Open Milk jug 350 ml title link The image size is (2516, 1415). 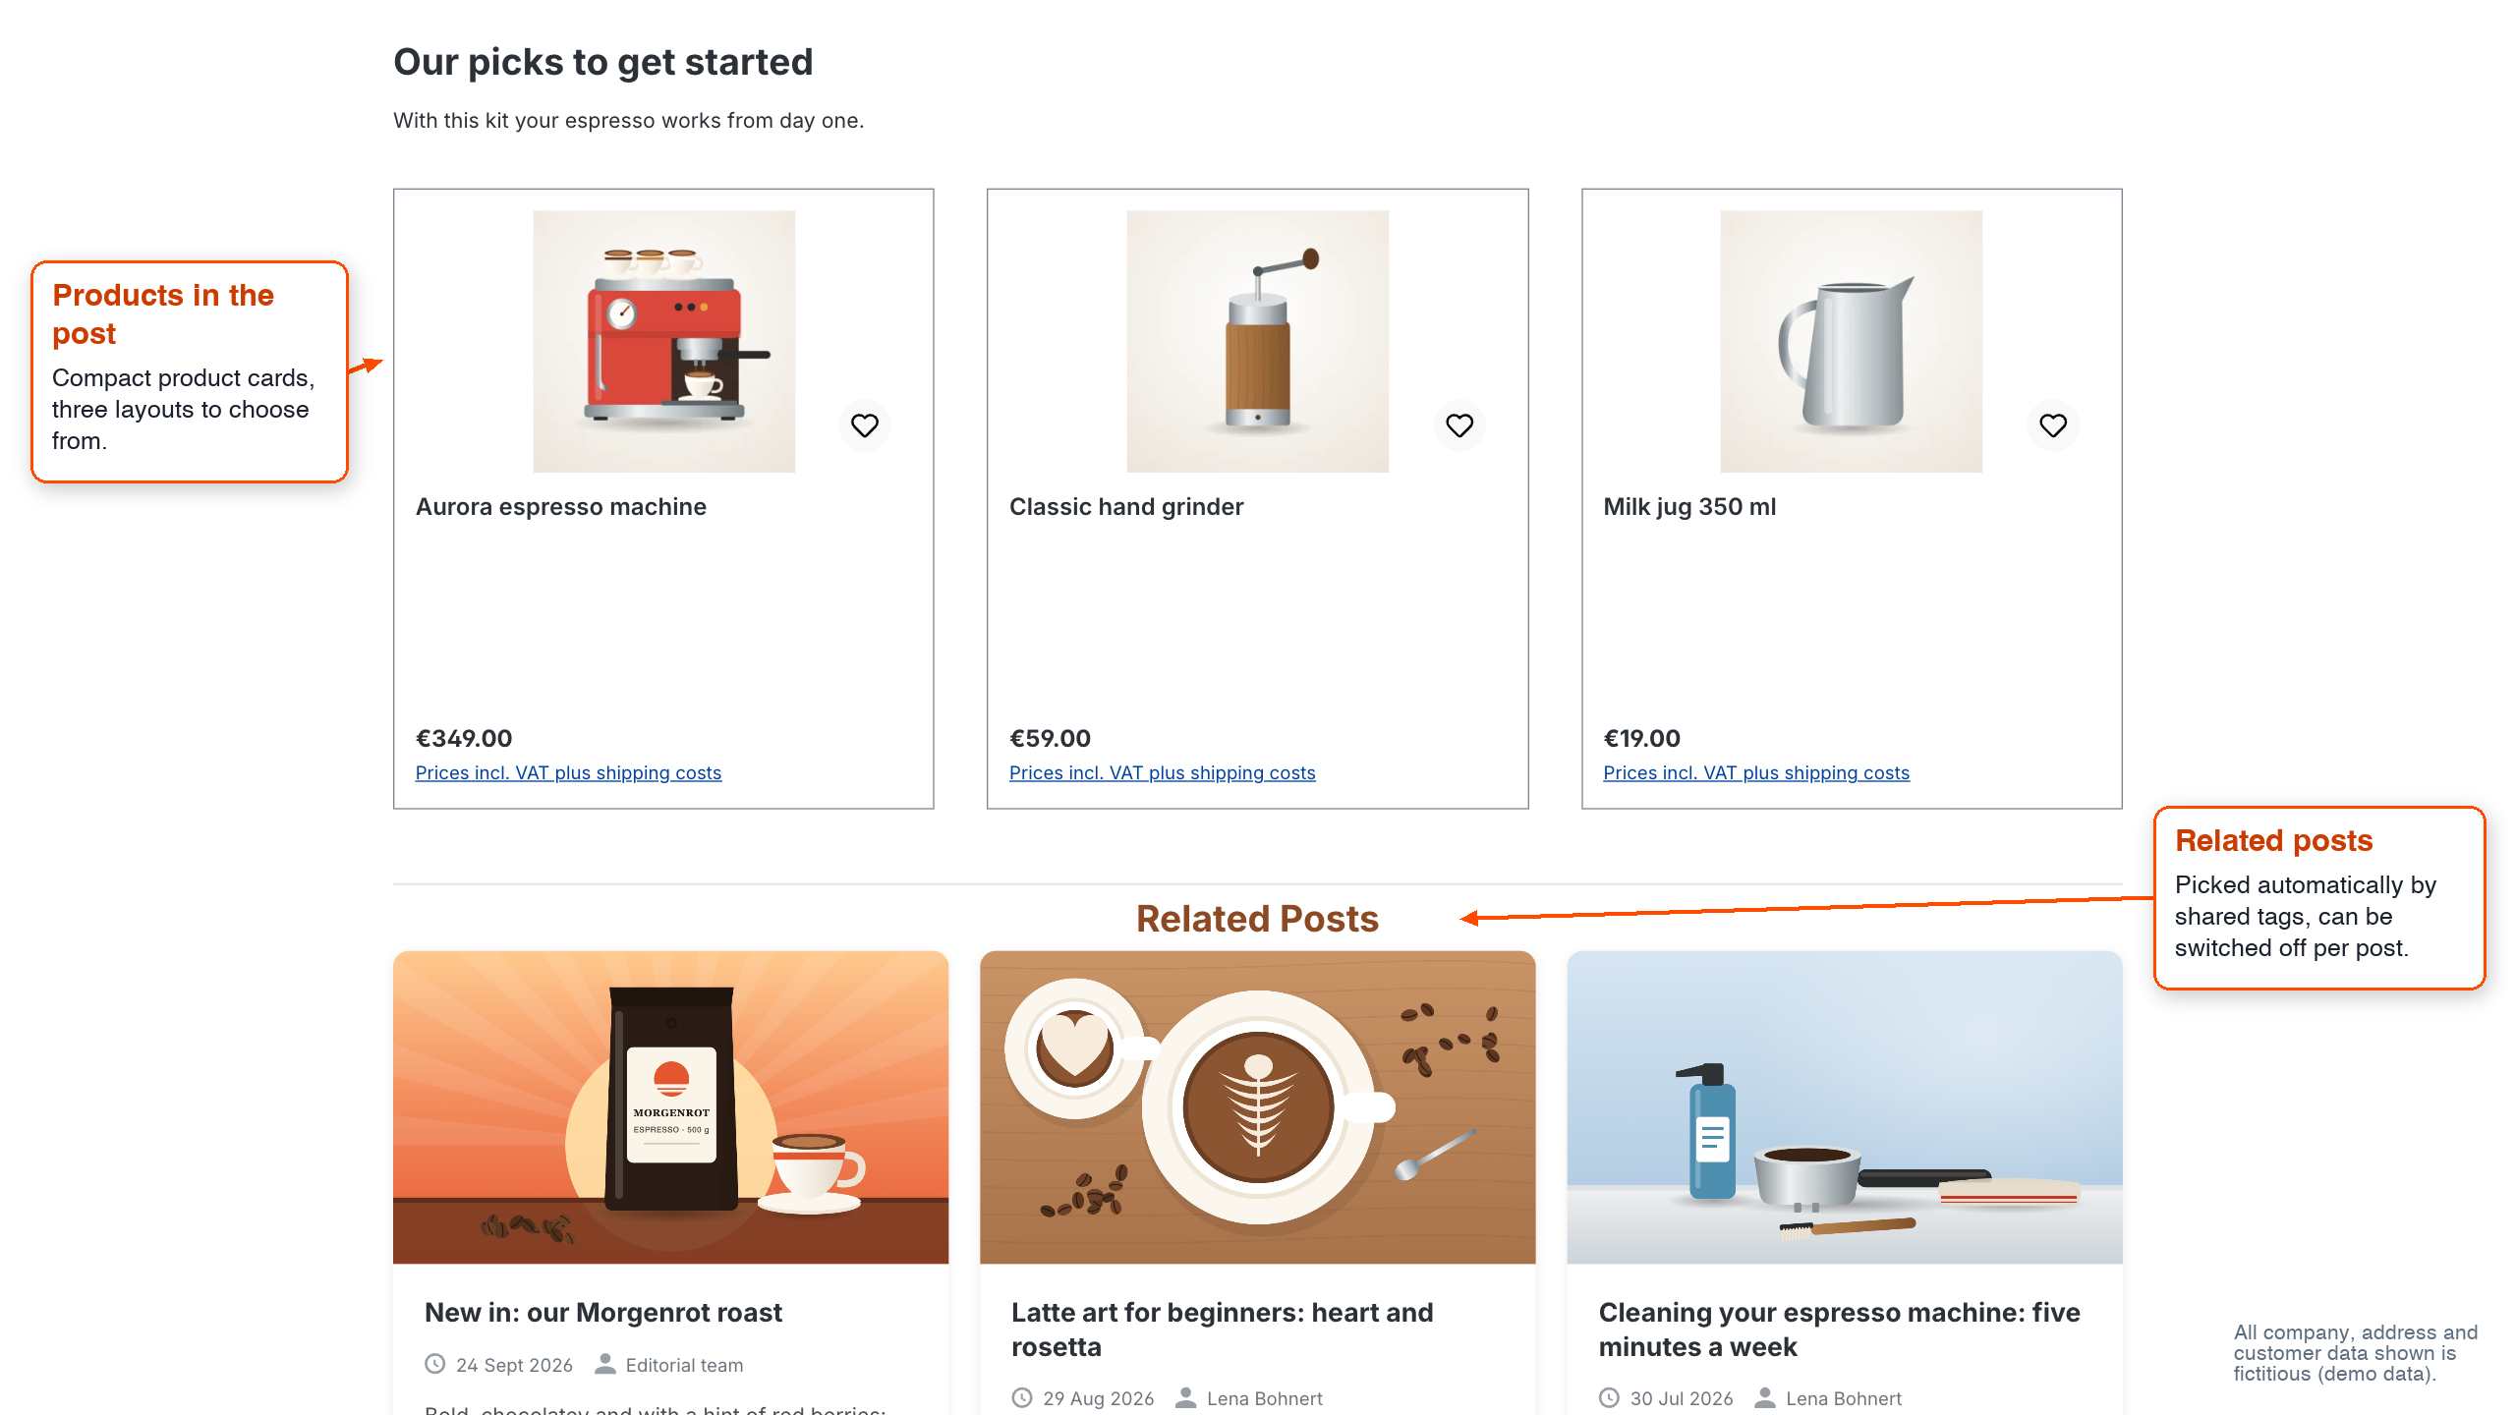[x=1689, y=507]
